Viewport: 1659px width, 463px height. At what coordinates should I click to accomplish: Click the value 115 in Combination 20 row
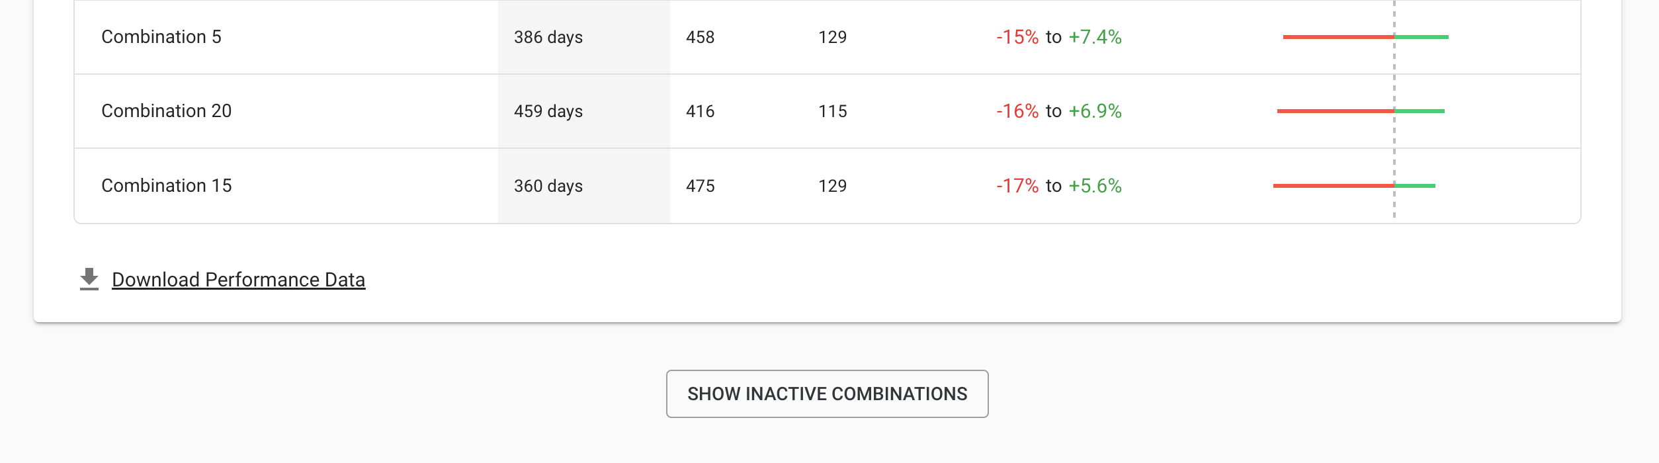click(833, 111)
